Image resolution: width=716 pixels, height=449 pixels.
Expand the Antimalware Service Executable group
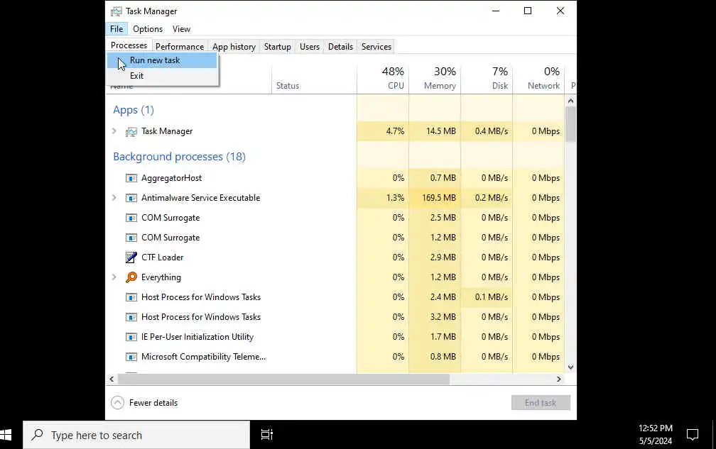click(x=114, y=198)
